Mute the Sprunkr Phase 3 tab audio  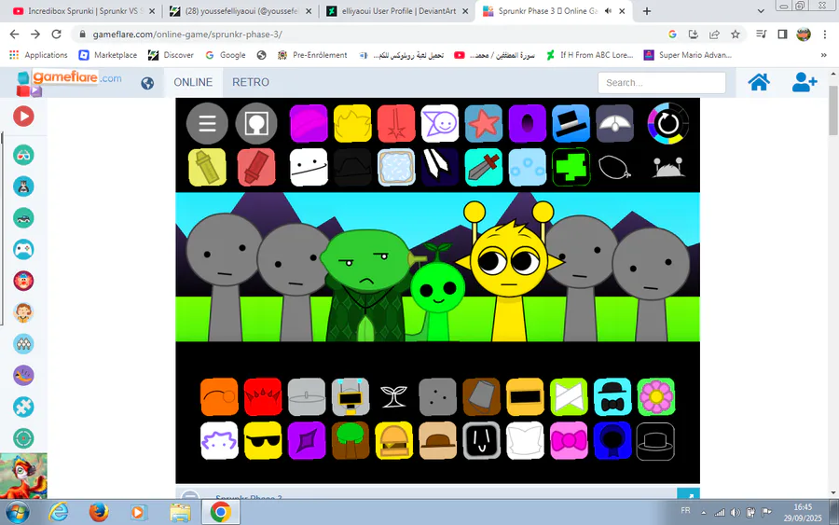(609, 10)
